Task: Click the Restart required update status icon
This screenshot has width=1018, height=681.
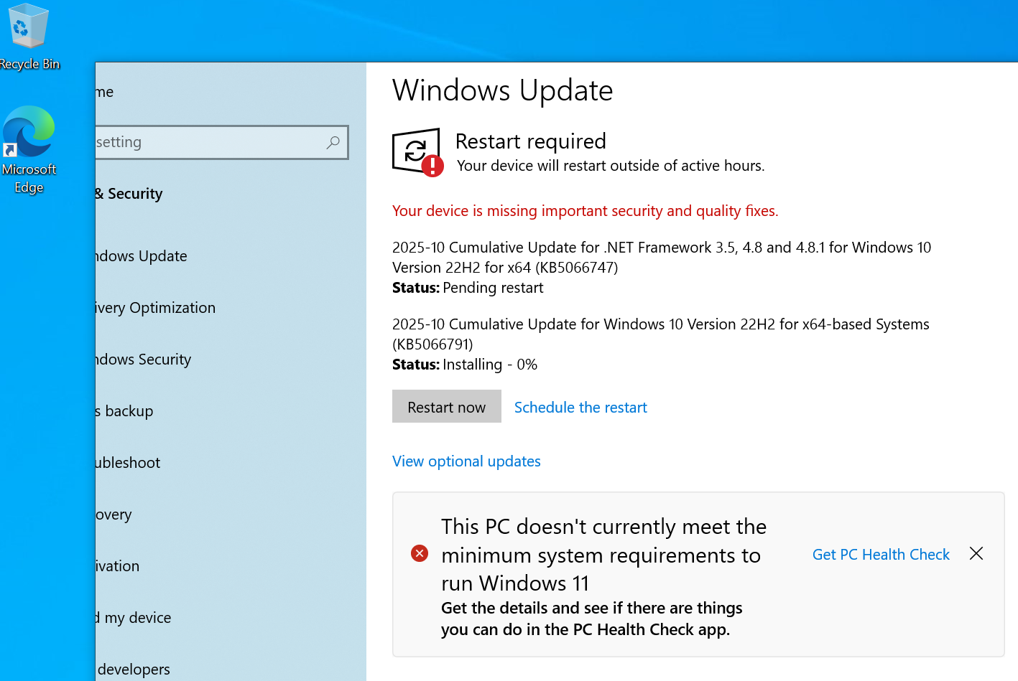Action: point(417,152)
